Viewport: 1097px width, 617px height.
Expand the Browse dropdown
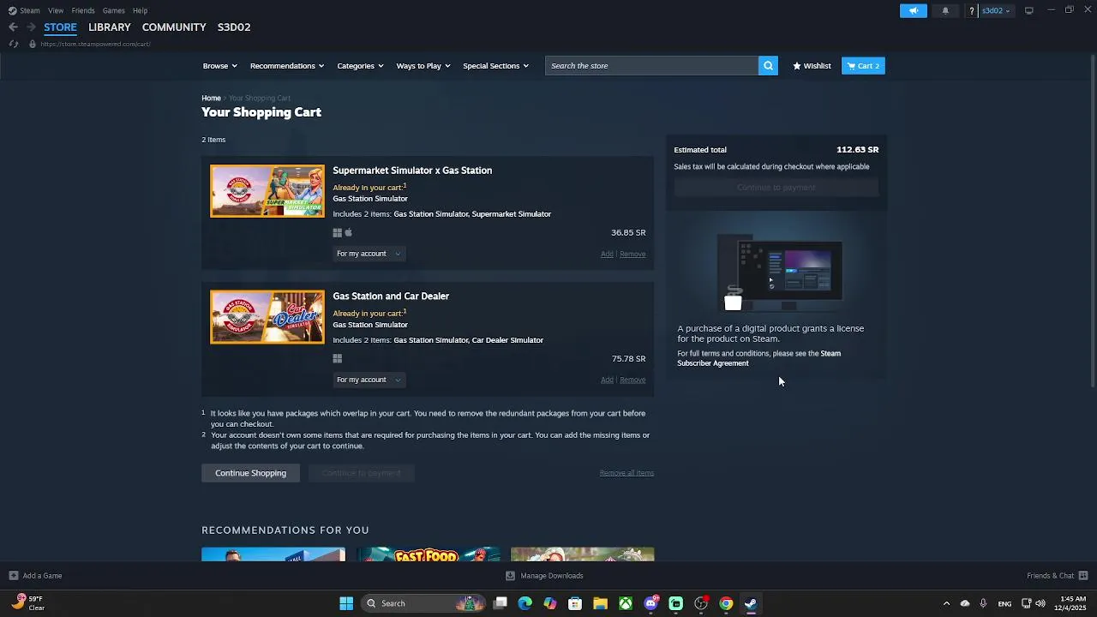pyautogui.click(x=219, y=66)
